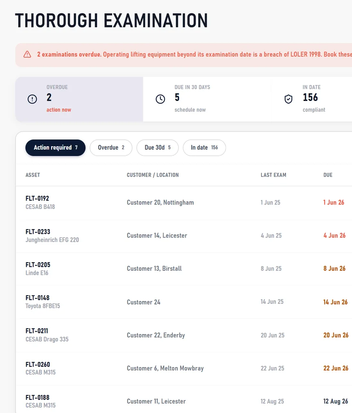Open asset FLT-0192 CESAB B418 row
The image size is (352, 413).
pyautogui.click(x=184, y=202)
